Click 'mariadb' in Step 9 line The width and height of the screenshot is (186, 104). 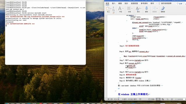tap(137, 72)
